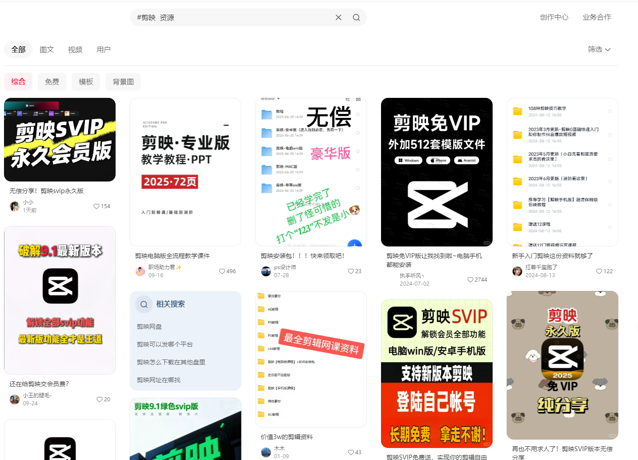
Task: Like the 剪映免VIP版 post heart icon
Action: (x=470, y=280)
